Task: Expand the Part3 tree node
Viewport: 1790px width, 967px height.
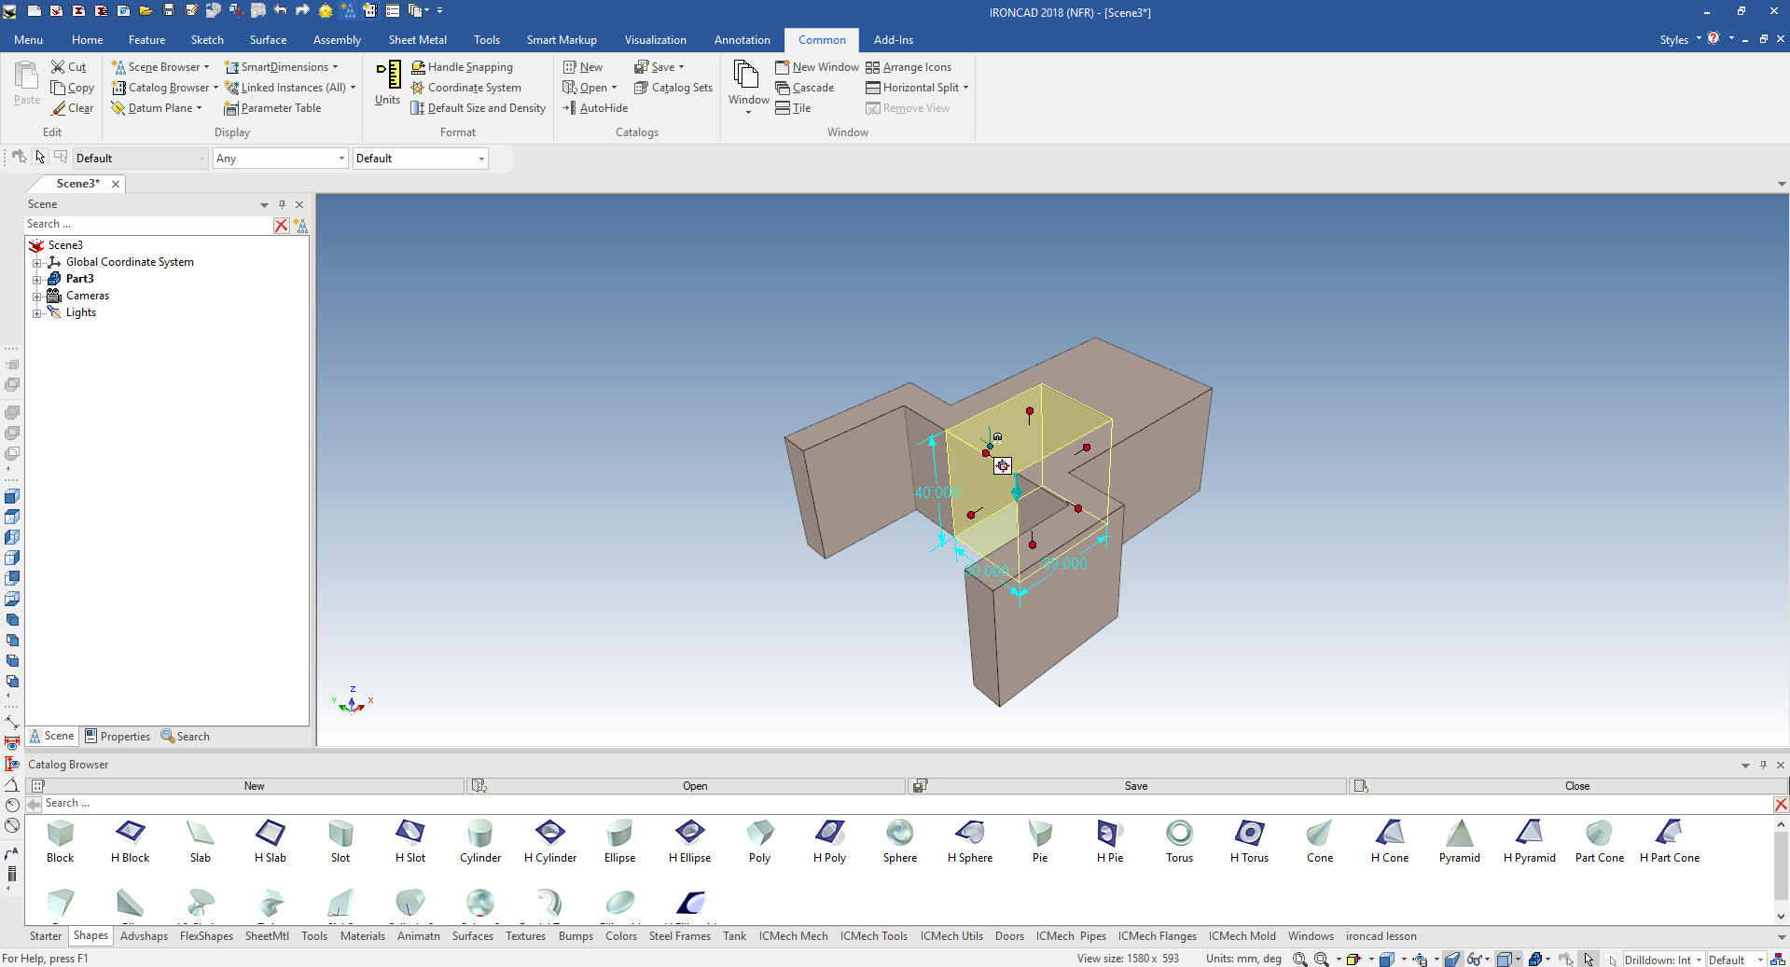Action: tap(37, 279)
